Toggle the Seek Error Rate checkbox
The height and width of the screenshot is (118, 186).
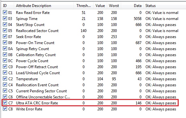coord(5,36)
